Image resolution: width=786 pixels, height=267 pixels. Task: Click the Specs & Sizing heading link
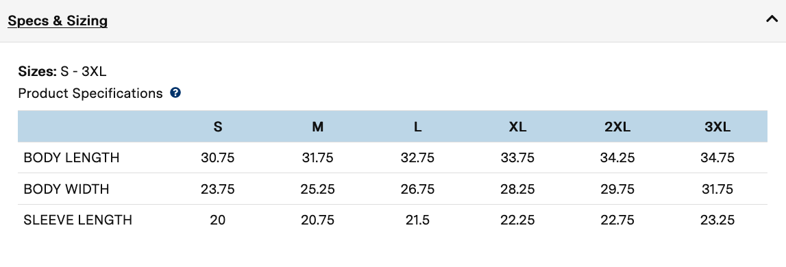[x=58, y=21]
